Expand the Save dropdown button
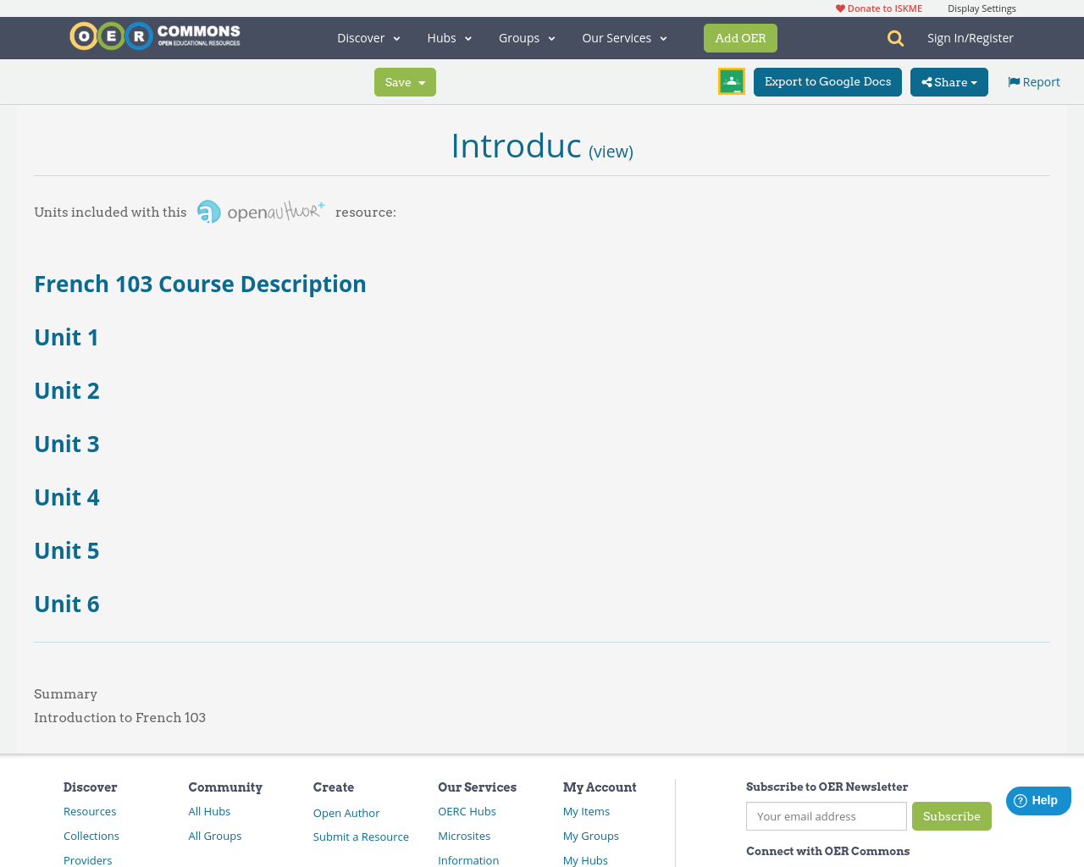This screenshot has width=1084, height=867. click(405, 82)
